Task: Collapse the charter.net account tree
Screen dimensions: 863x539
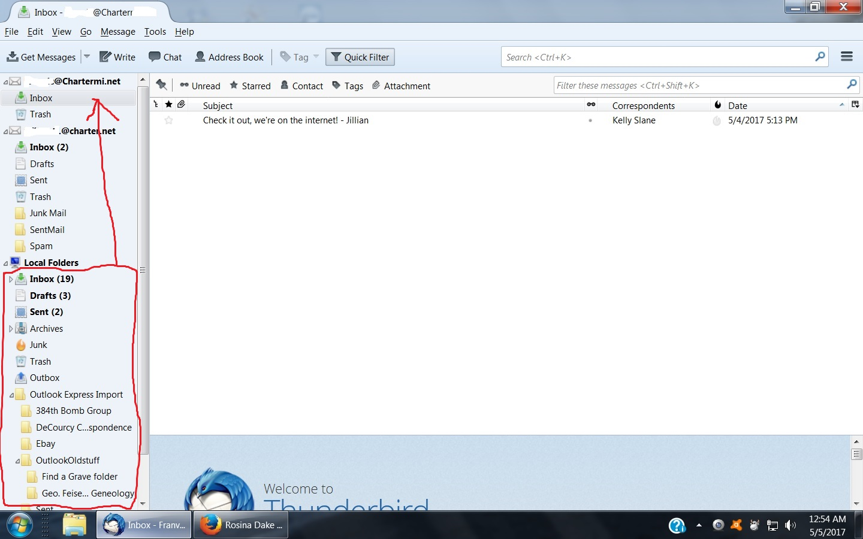Action: pos(5,131)
